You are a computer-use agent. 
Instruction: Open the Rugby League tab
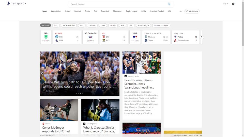point(132,11)
